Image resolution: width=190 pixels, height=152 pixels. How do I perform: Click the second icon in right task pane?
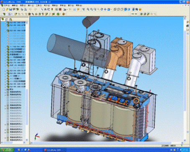tap(187, 26)
